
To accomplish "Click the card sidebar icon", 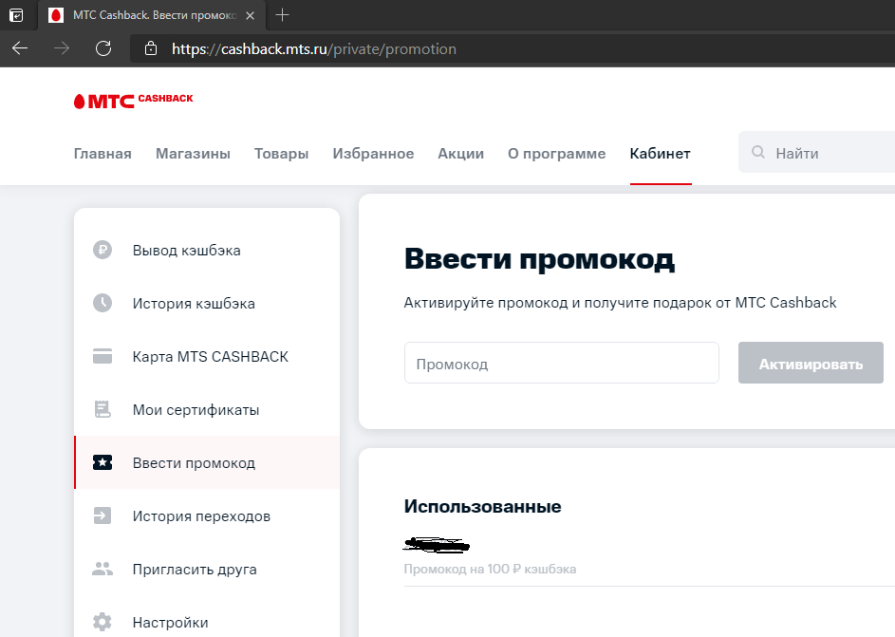I will (103, 356).
